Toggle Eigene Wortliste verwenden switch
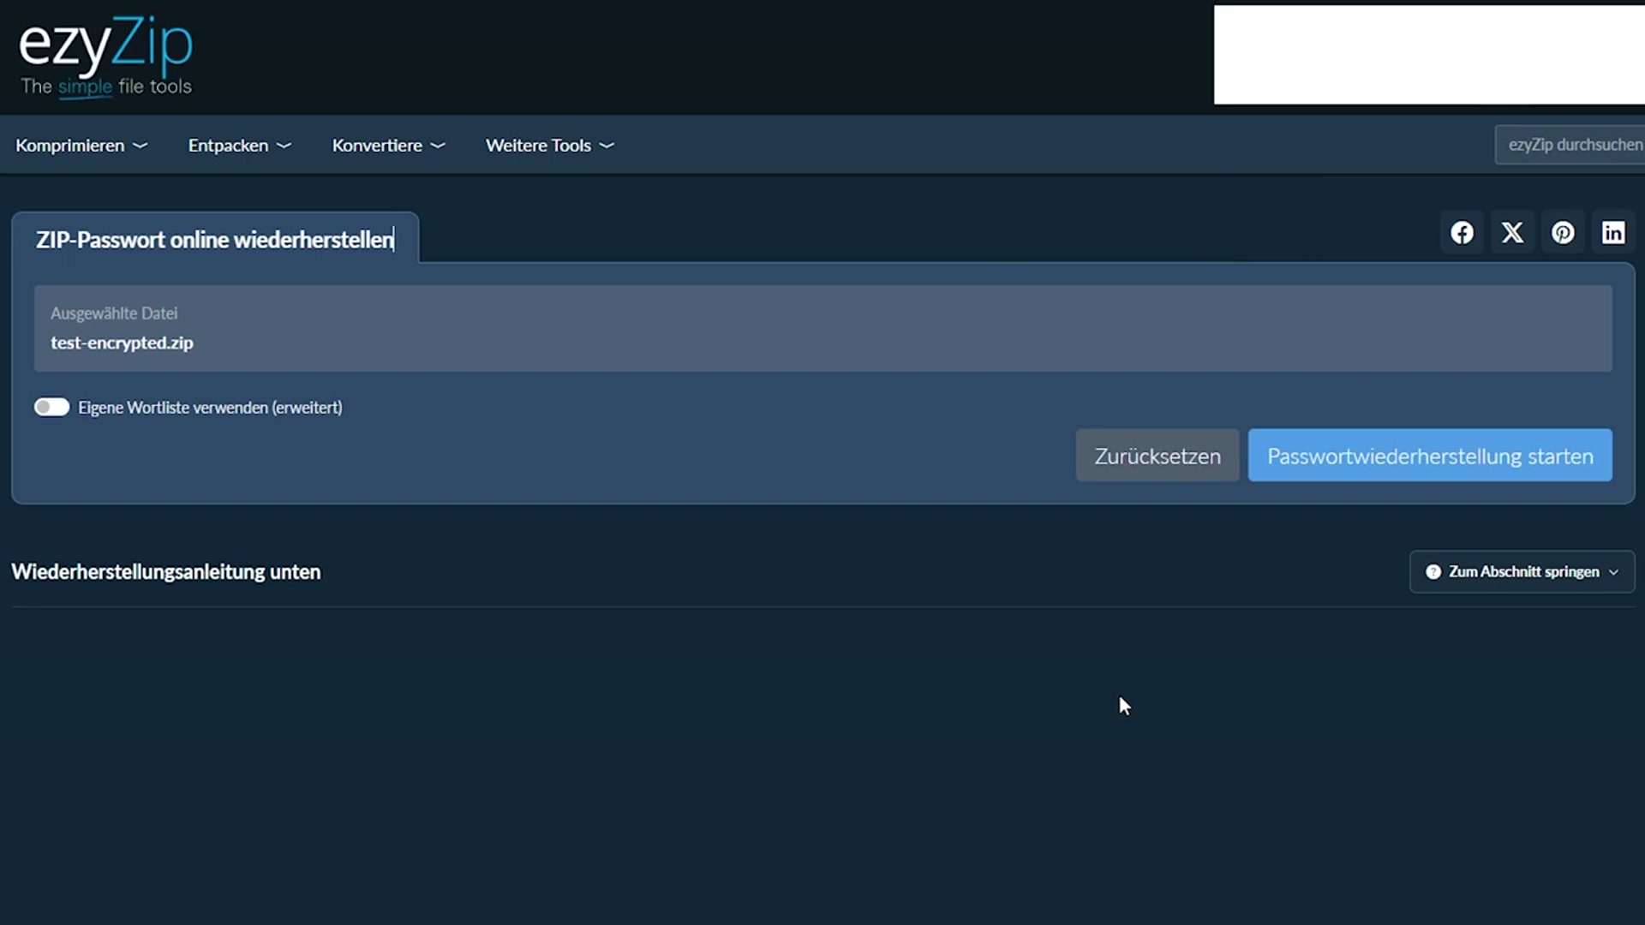 coord(51,407)
